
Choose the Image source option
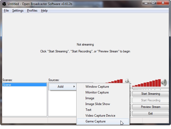(103, 98)
